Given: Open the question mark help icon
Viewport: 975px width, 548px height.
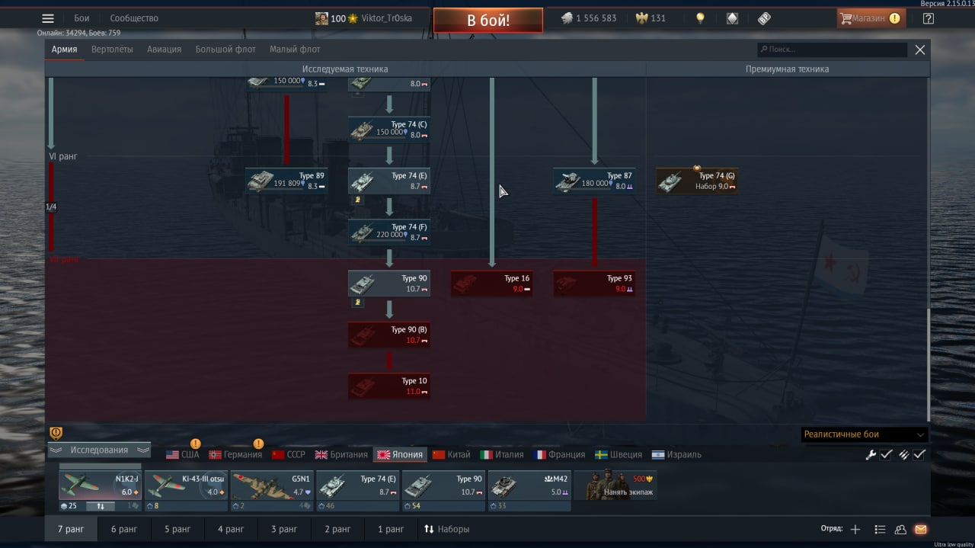Looking at the screenshot, I should [928, 18].
